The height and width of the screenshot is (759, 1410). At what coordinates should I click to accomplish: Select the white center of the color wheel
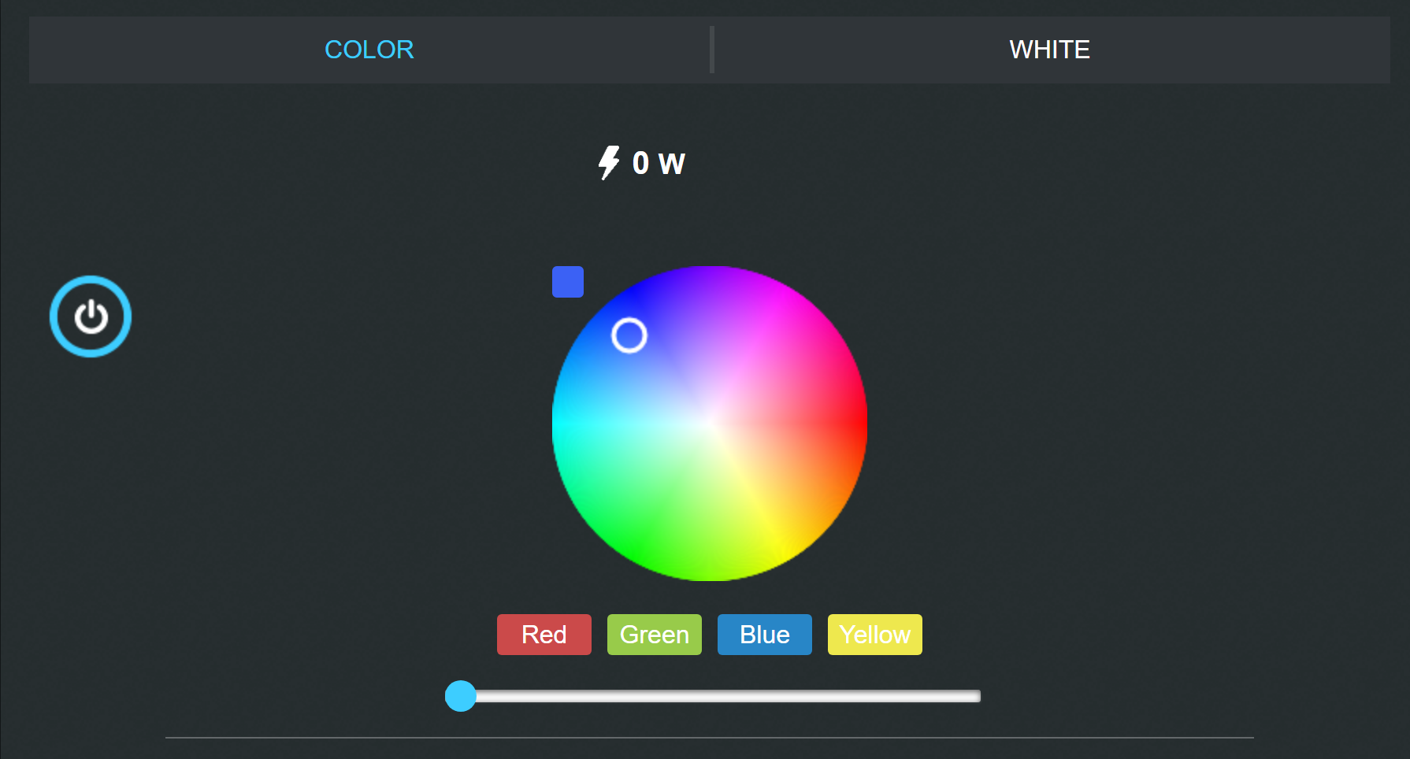coord(710,424)
